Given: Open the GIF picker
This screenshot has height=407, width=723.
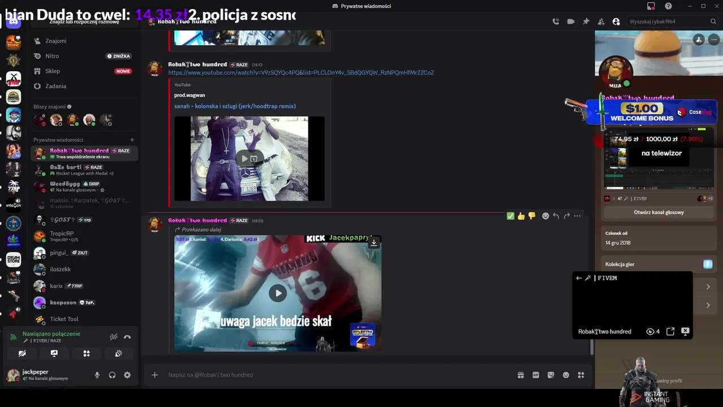Looking at the screenshot, I should (x=535, y=375).
